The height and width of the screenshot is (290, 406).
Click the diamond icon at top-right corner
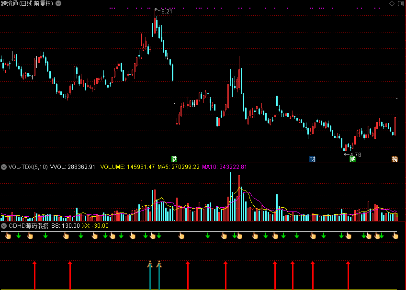392,3
